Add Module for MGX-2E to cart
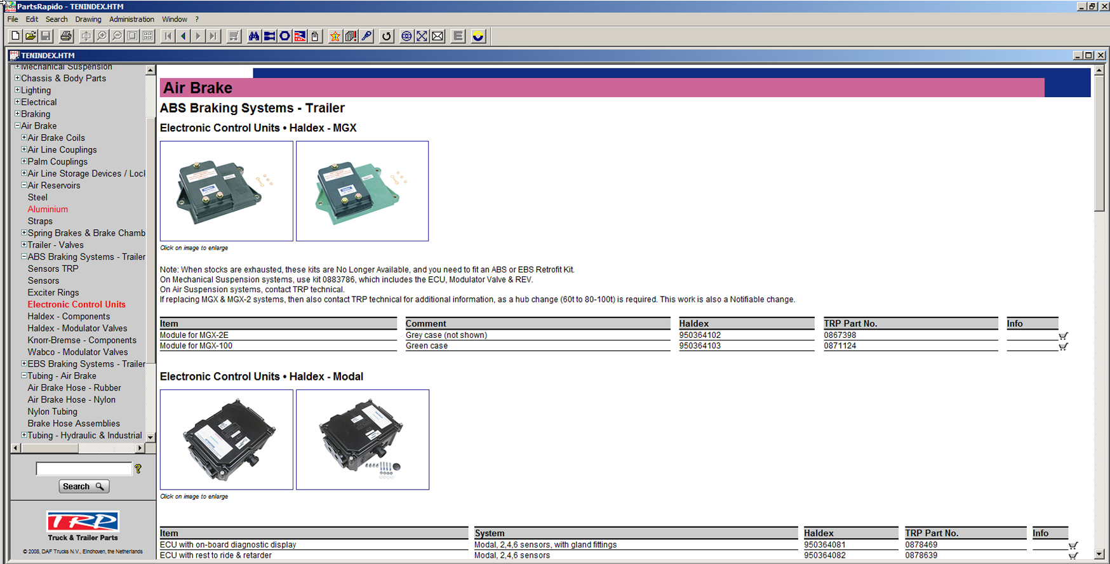Screen dimensions: 1110x564 click(1063, 336)
